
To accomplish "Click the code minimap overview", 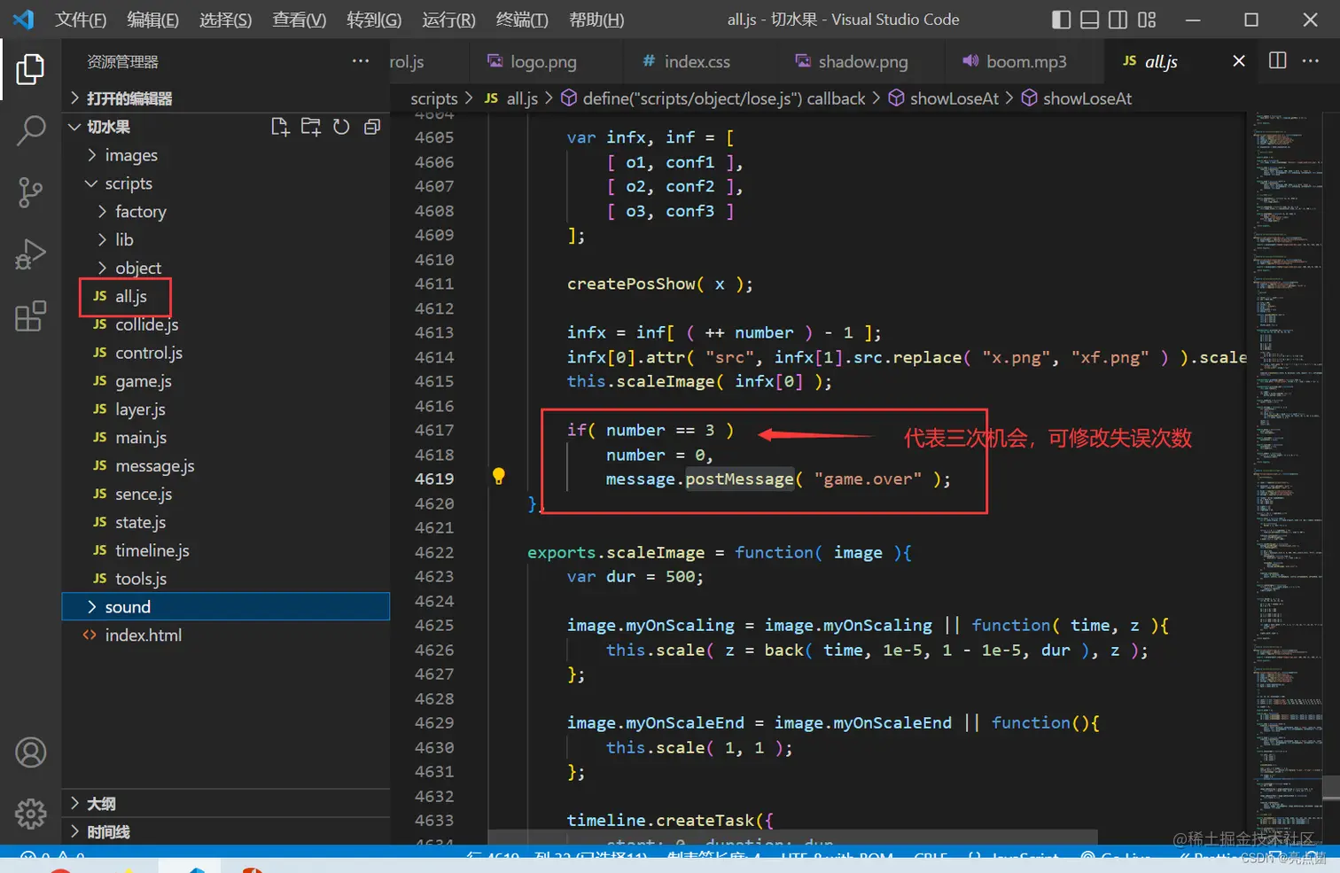I will click(x=1285, y=479).
